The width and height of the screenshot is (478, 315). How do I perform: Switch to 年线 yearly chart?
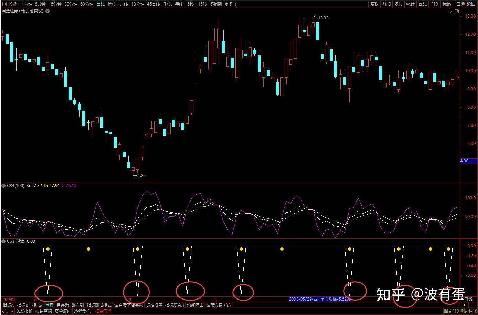coord(179,4)
